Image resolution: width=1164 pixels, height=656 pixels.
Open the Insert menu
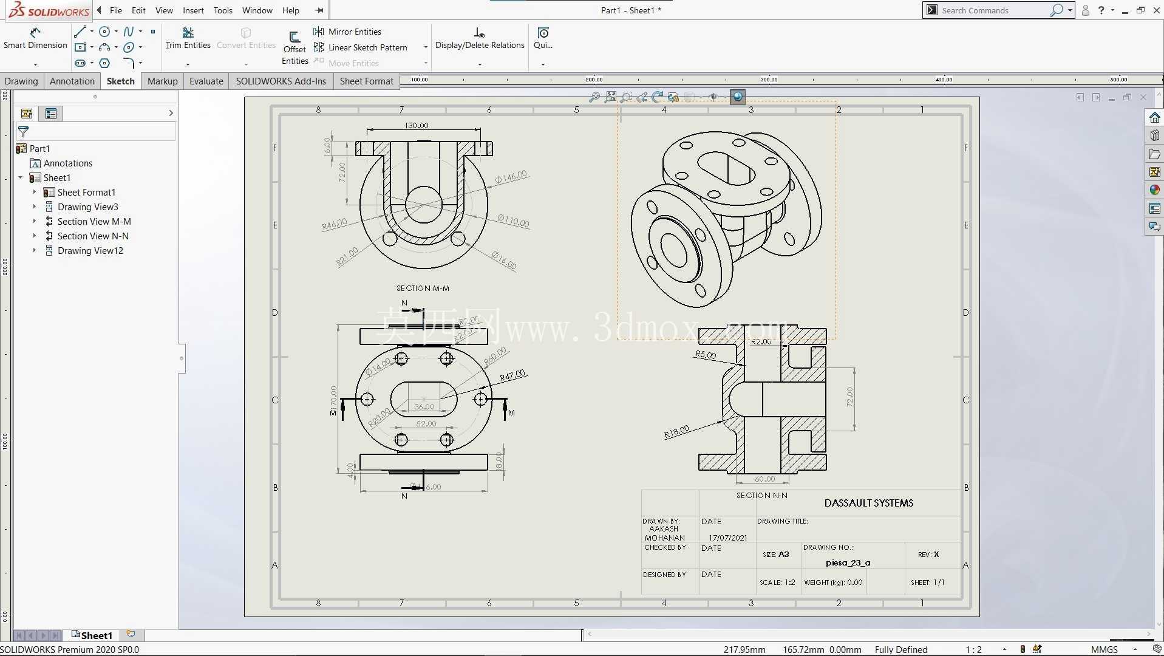(193, 10)
